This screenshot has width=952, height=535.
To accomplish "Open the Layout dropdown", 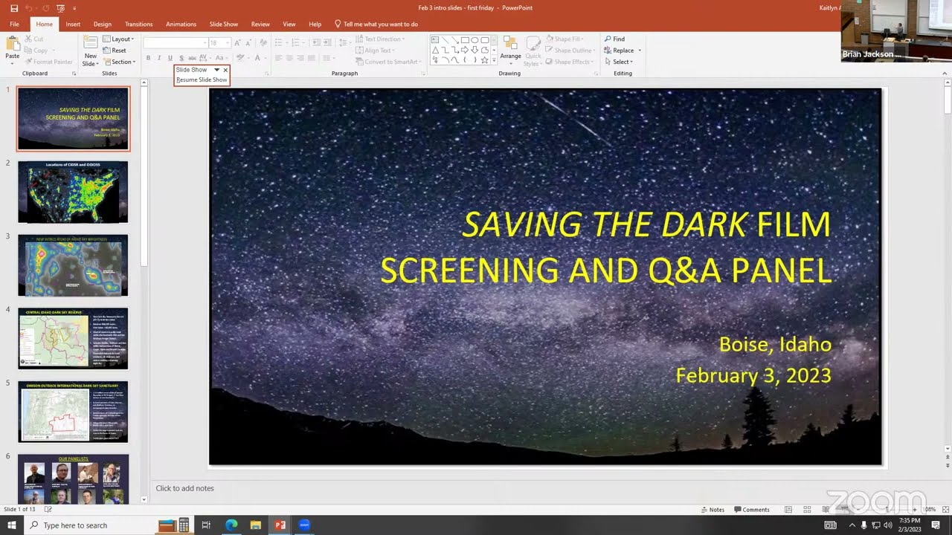I will click(x=118, y=39).
